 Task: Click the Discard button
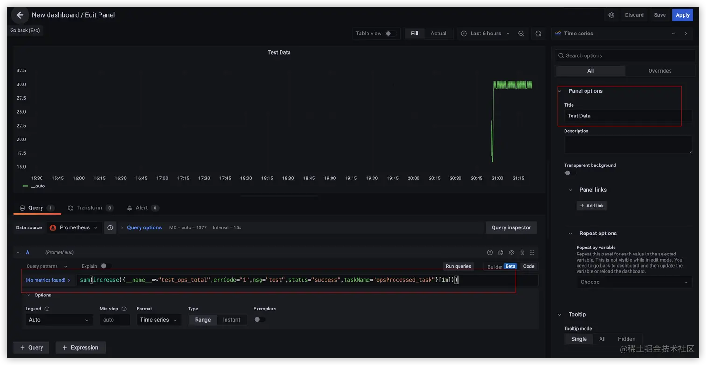[x=634, y=15]
